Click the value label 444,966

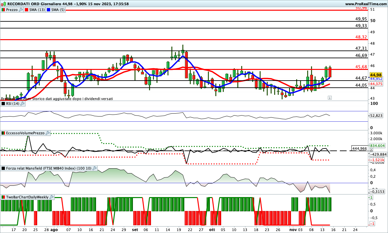pyautogui.click(x=360, y=149)
